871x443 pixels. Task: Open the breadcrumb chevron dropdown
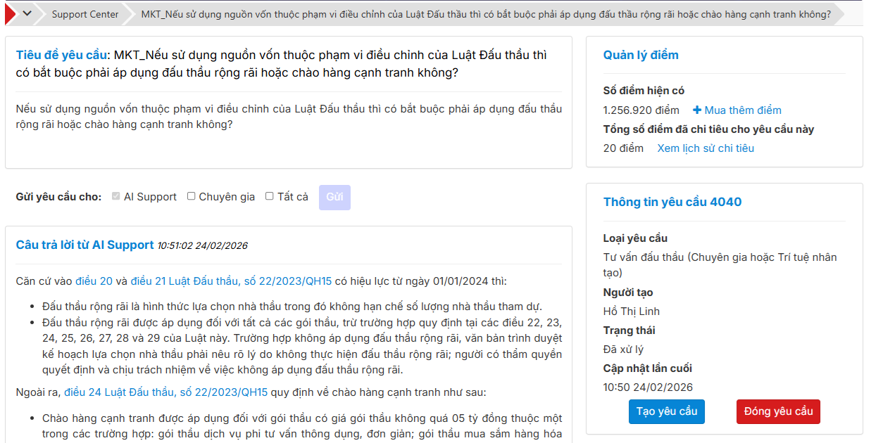[x=27, y=13]
